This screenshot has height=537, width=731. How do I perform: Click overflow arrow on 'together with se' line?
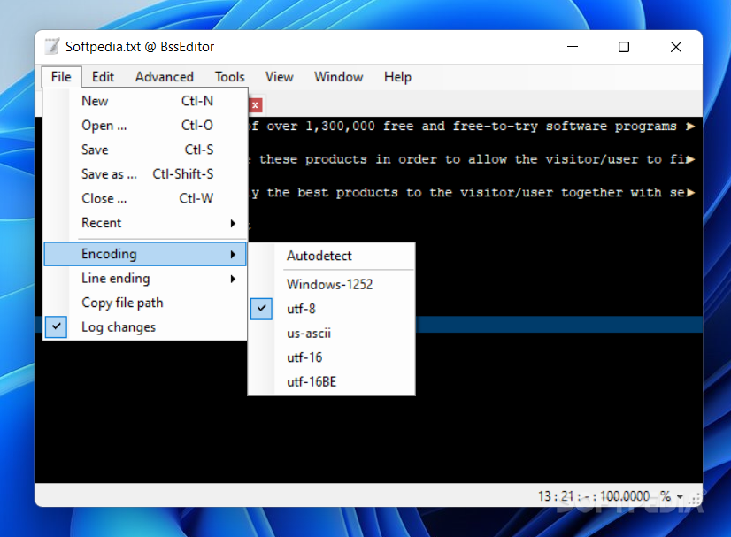click(x=690, y=192)
